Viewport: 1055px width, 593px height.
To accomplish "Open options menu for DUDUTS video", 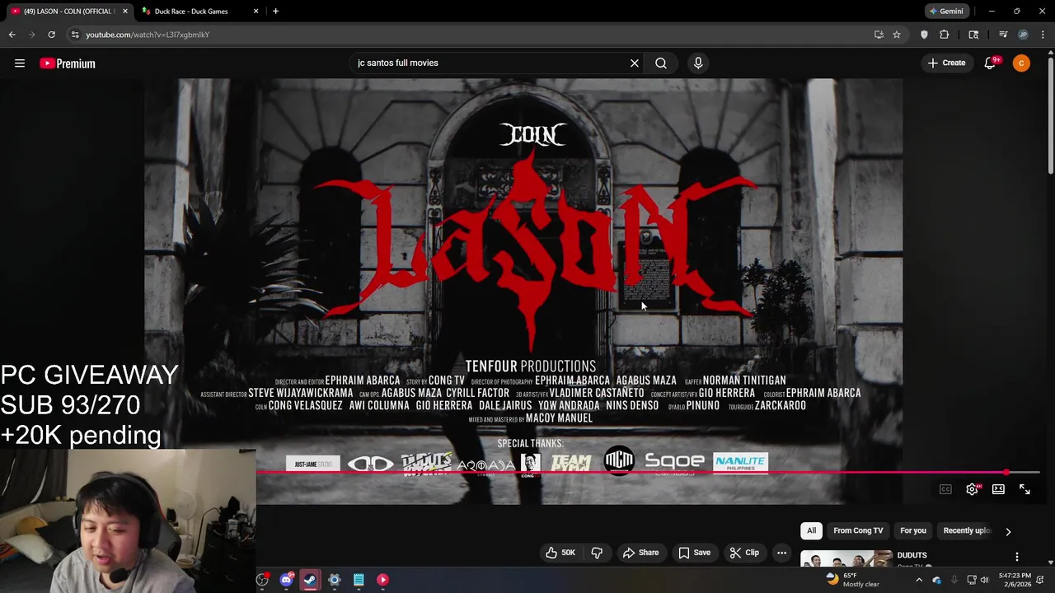I will [1017, 557].
